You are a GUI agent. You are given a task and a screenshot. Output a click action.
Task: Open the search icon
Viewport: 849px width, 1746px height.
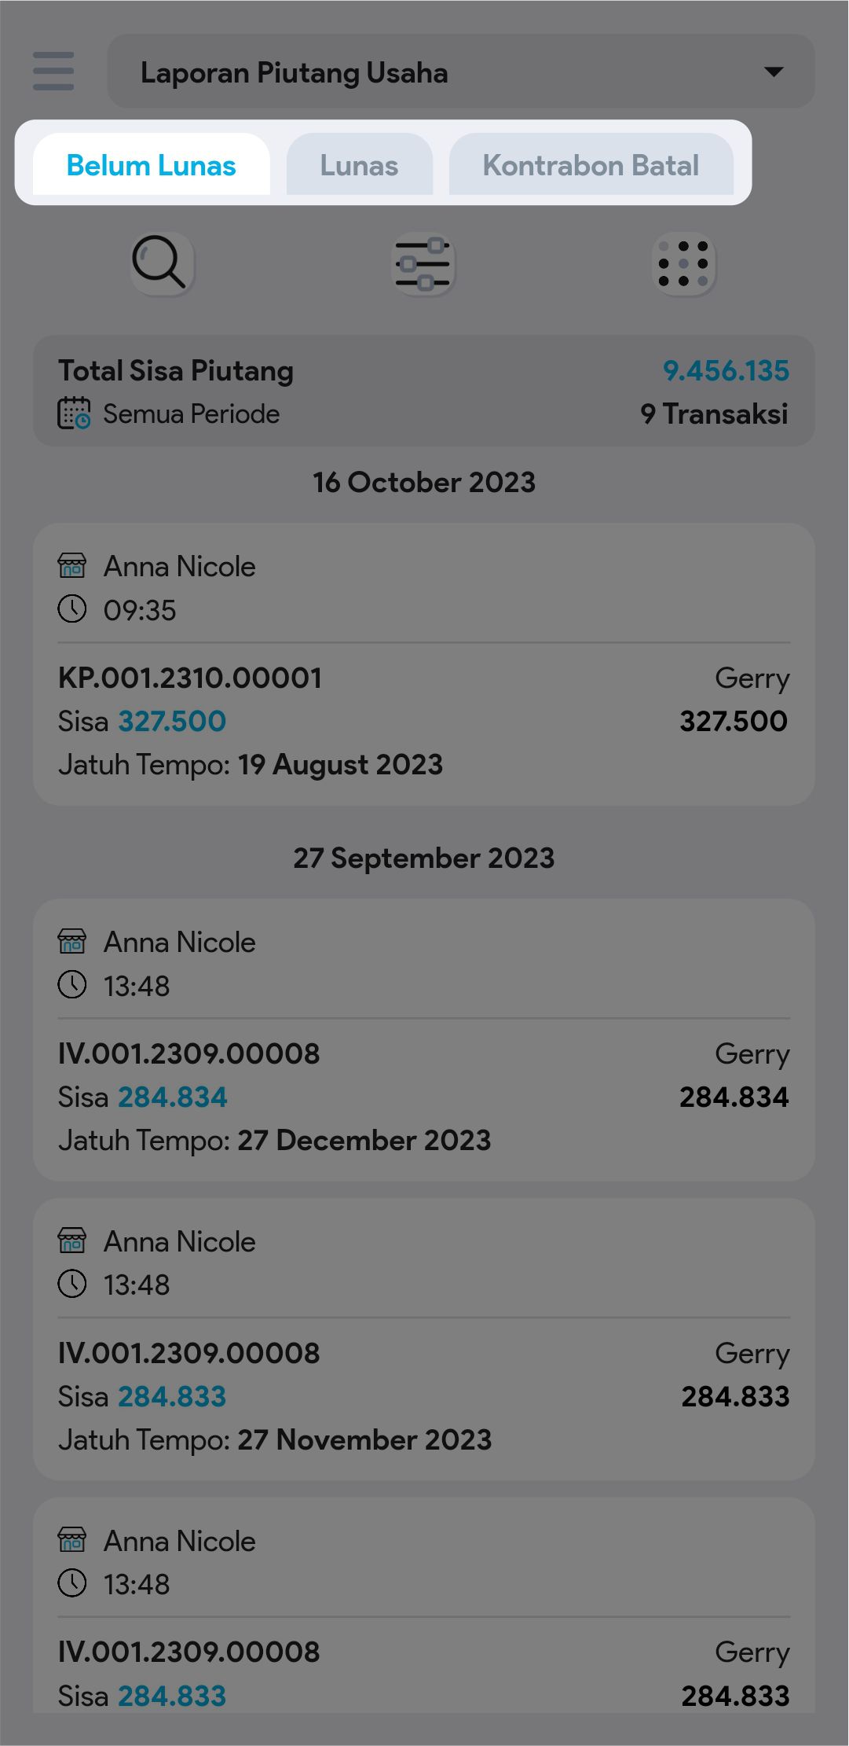pos(160,263)
